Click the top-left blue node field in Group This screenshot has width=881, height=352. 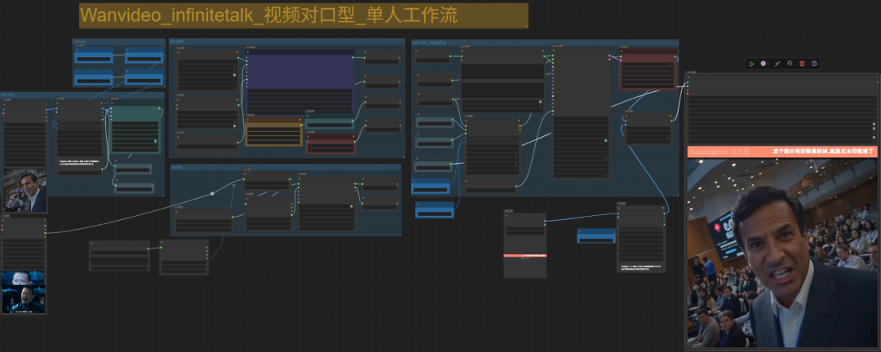[x=94, y=59]
